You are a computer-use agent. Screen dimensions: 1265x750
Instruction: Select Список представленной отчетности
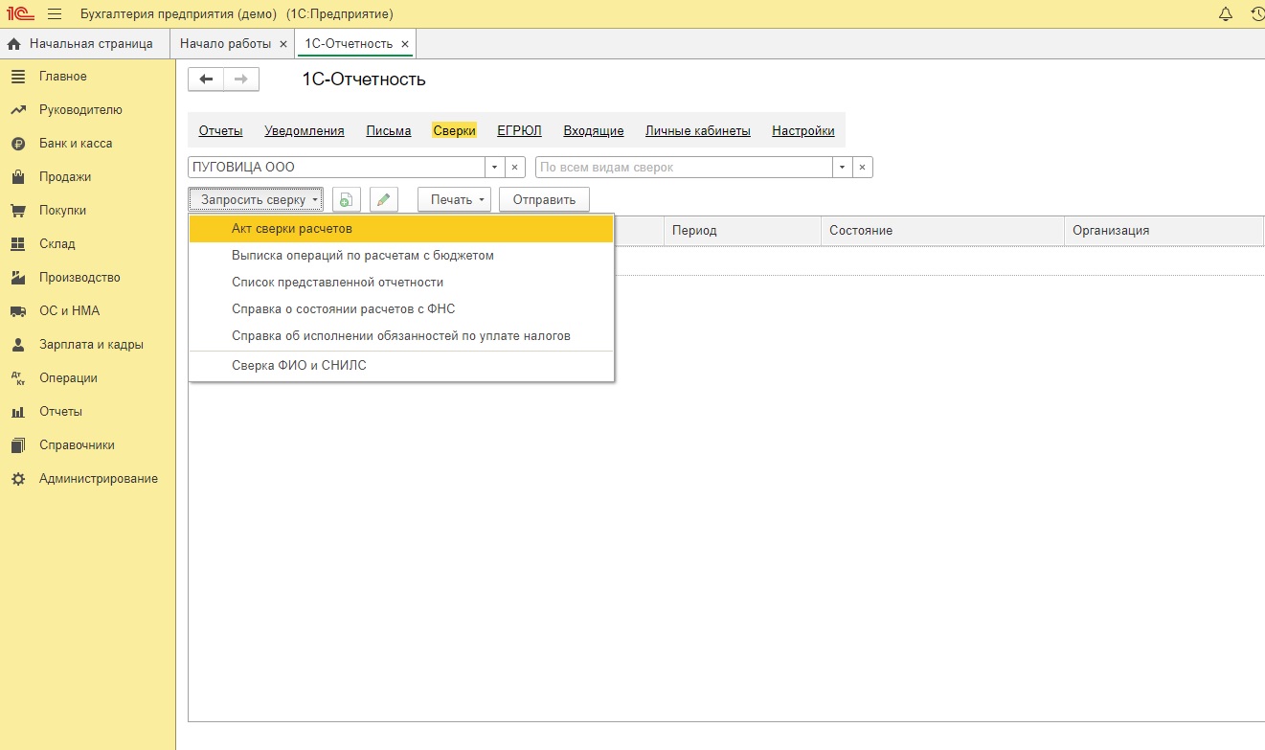click(401, 283)
